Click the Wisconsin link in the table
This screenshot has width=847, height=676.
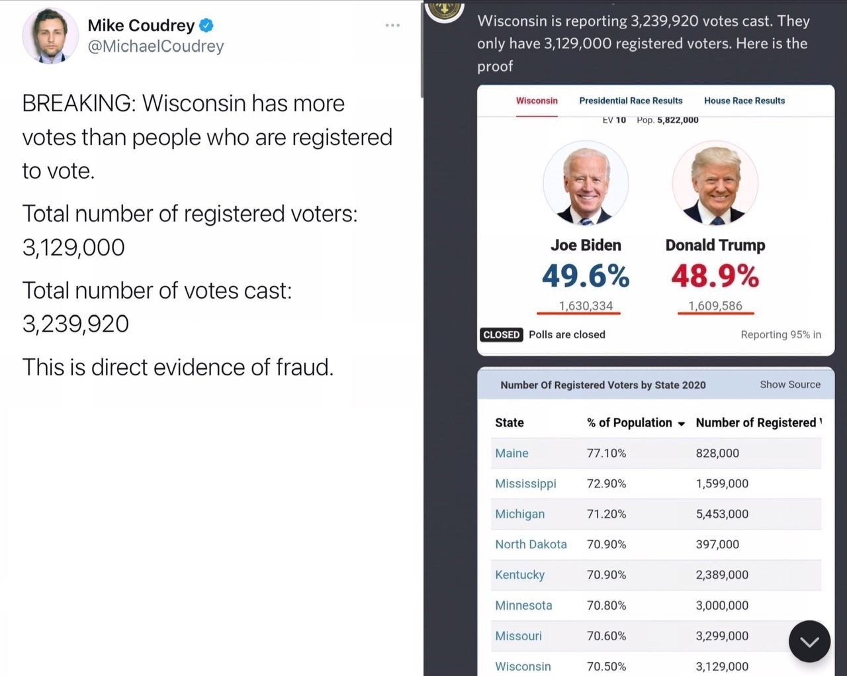(523, 666)
